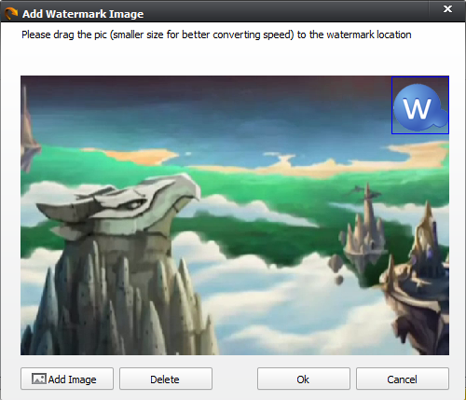This screenshot has width=466, height=400.
Task: Delete the selected watermark image
Action: [x=166, y=379]
